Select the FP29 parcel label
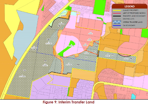Screen dimensions: 148x104 click(x=25, y=70)
